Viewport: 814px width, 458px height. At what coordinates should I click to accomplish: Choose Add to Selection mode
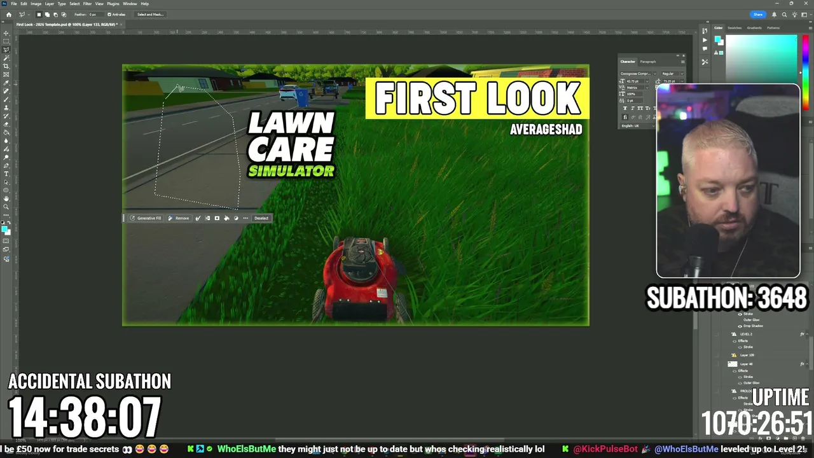point(47,14)
